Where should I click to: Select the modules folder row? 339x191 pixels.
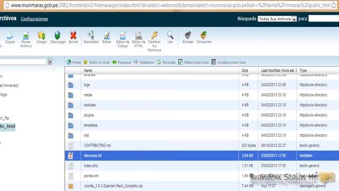tap(202, 105)
